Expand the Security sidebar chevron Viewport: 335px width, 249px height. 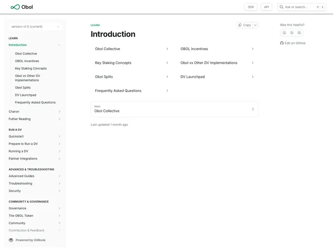59,191
